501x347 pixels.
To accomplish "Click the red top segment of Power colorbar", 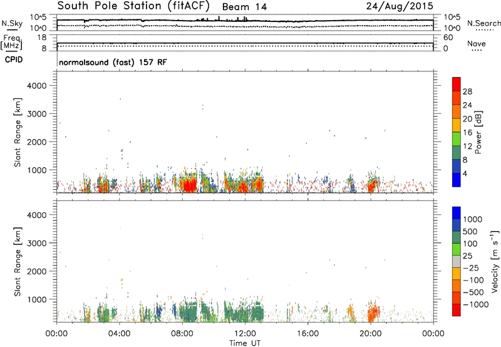I will pos(457,84).
